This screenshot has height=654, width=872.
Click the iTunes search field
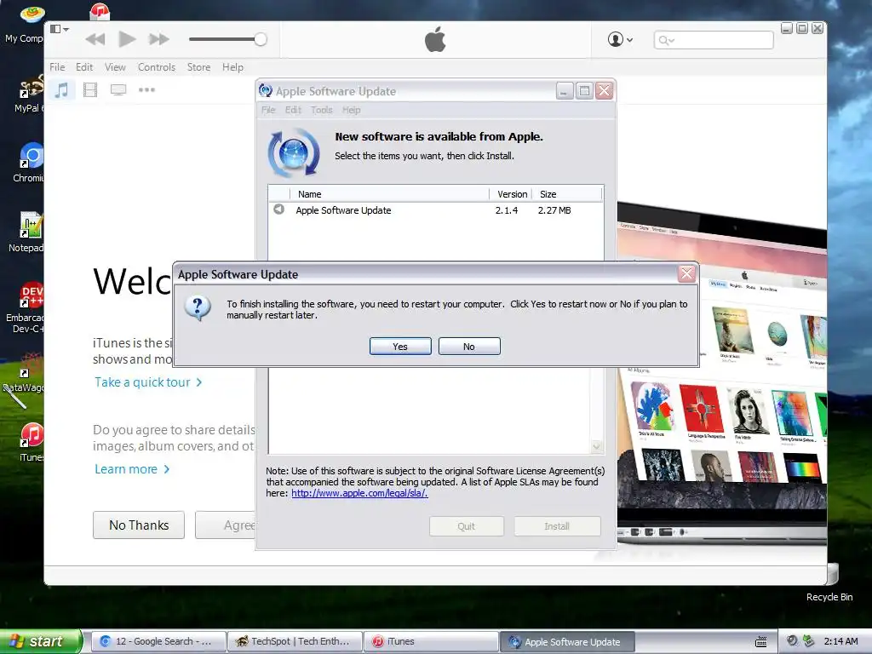(x=714, y=40)
